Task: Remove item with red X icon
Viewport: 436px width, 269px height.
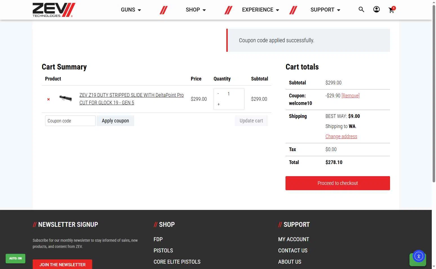Action: pyautogui.click(x=48, y=99)
